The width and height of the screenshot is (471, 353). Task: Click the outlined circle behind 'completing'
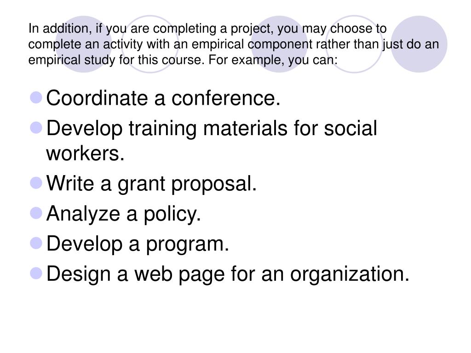point(150,44)
